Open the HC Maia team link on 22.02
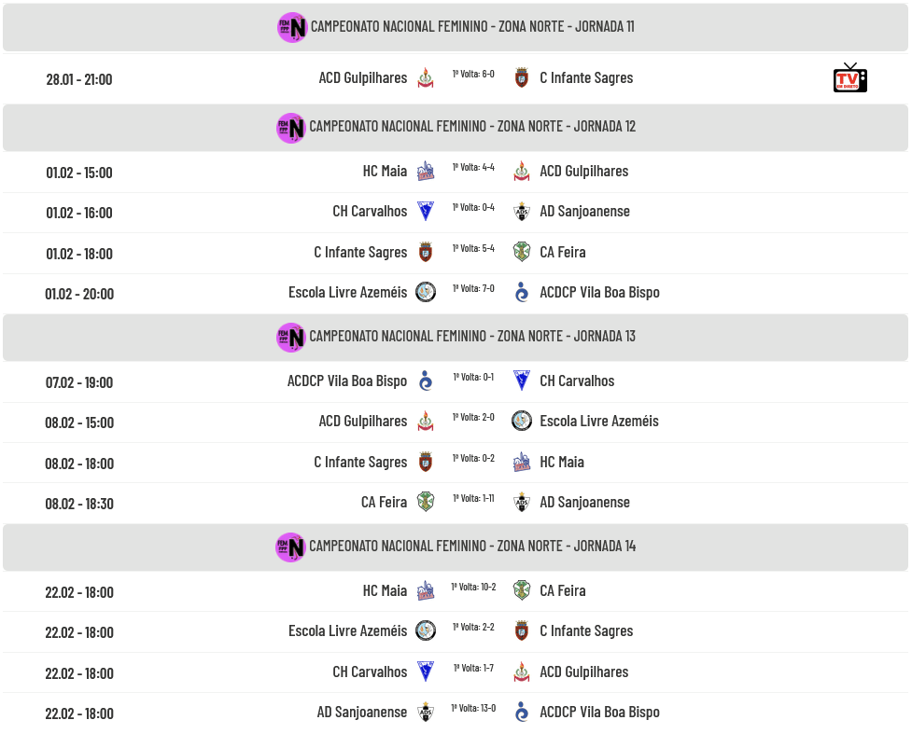 [x=385, y=590]
